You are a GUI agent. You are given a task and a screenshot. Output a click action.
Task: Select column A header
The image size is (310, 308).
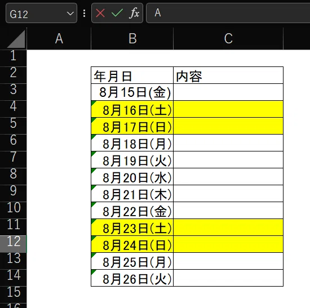click(59, 39)
